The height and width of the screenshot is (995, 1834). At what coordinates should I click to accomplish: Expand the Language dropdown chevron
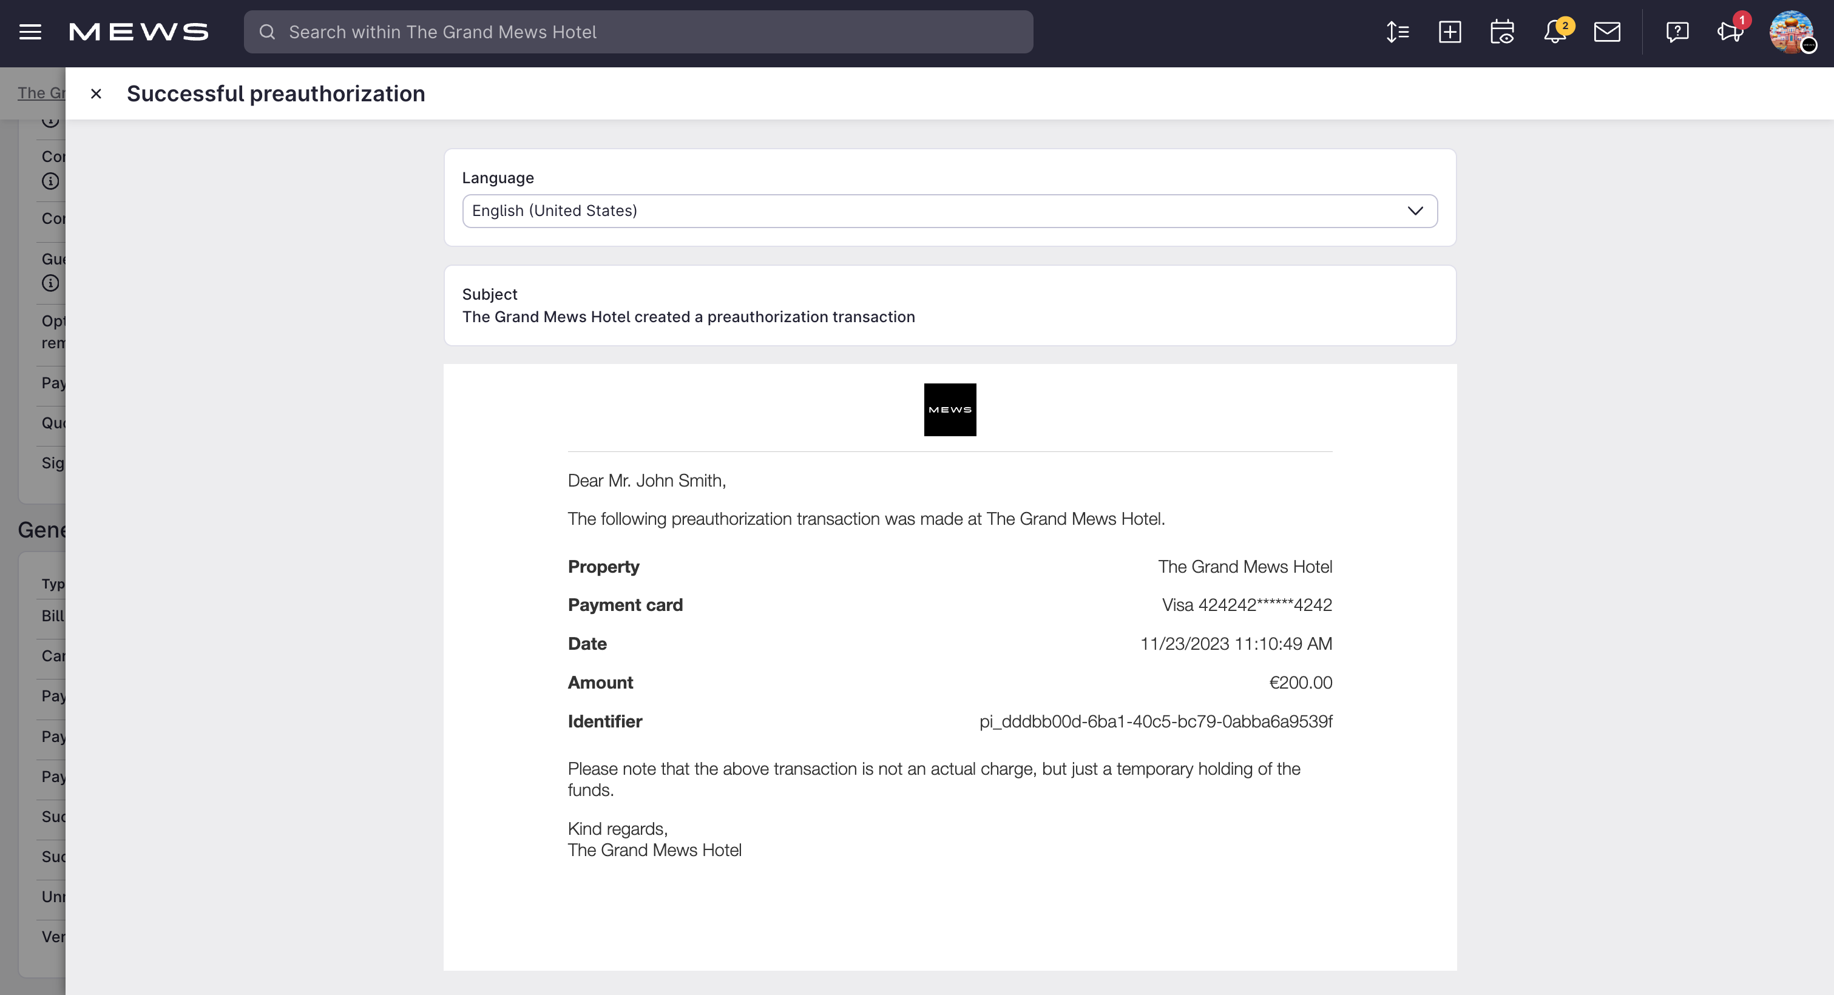(1415, 211)
